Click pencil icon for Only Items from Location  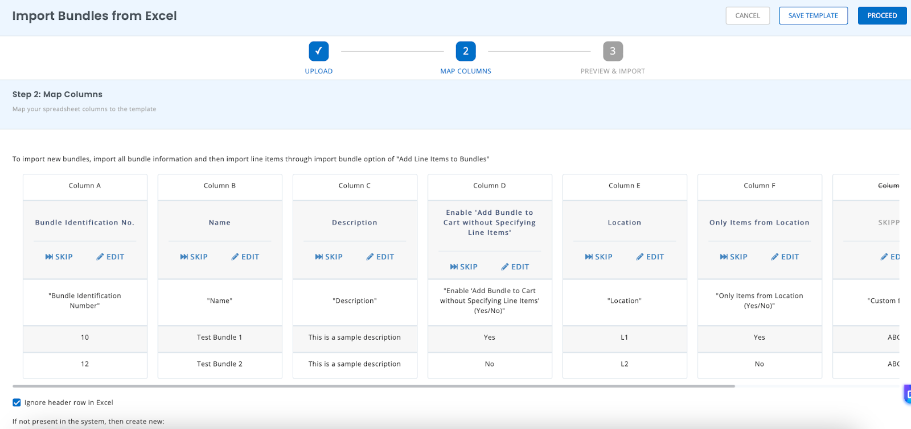775,257
